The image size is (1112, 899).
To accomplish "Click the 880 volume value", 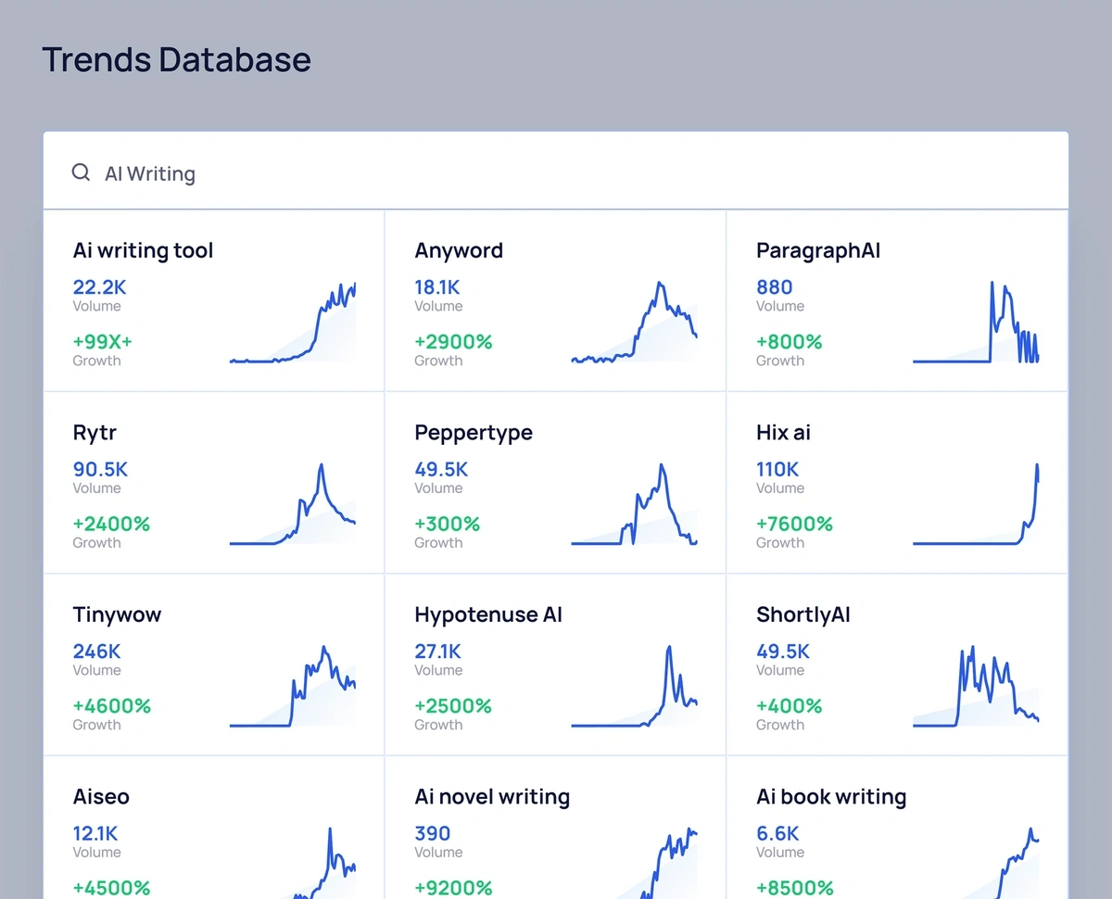I will (775, 287).
